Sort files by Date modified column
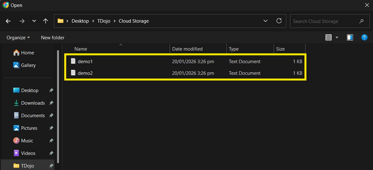 (x=187, y=49)
